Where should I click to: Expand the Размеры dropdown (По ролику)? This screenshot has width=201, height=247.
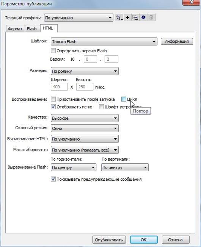[x=85, y=71]
